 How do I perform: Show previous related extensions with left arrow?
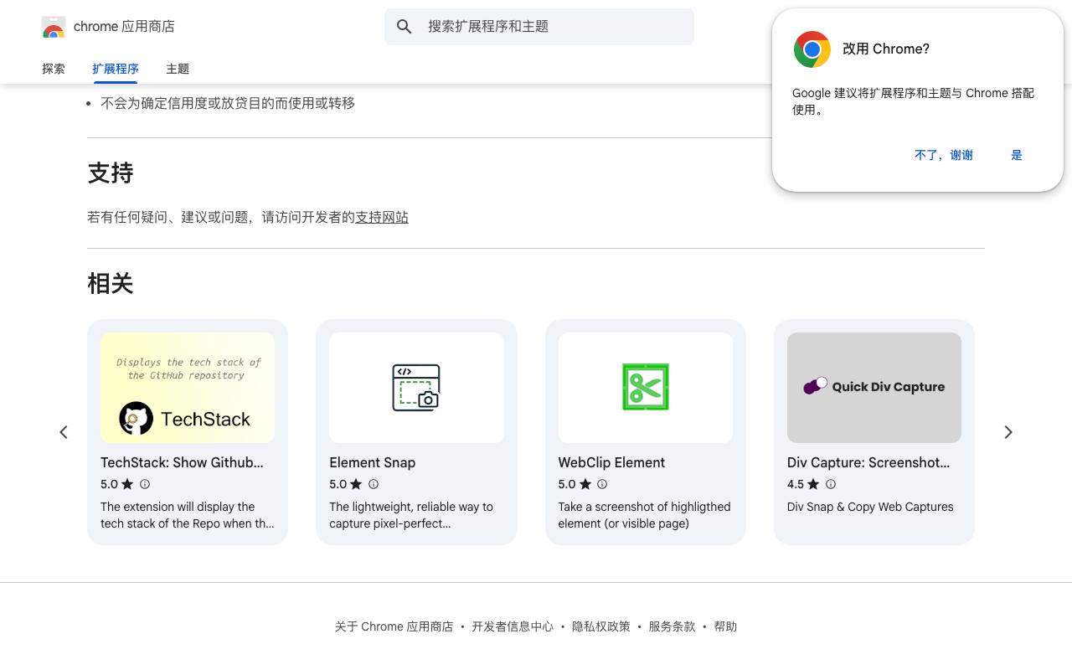[64, 432]
